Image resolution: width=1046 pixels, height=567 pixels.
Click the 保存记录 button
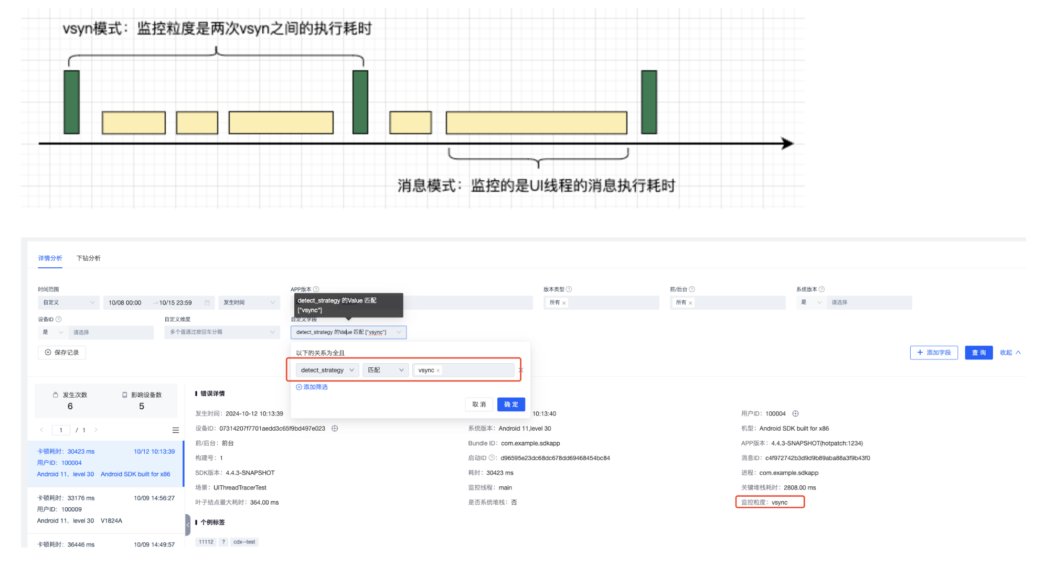pos(62,353)
